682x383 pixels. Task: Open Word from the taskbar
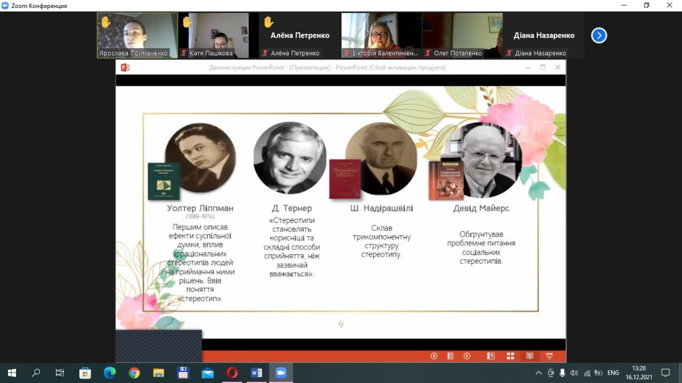point(256,373)
